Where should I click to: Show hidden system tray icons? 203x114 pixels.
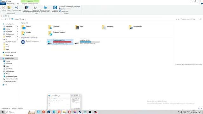[x=178, y=112]
